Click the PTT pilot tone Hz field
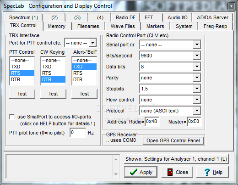Viewport: 238px width, 185px height. click(78, 133)
